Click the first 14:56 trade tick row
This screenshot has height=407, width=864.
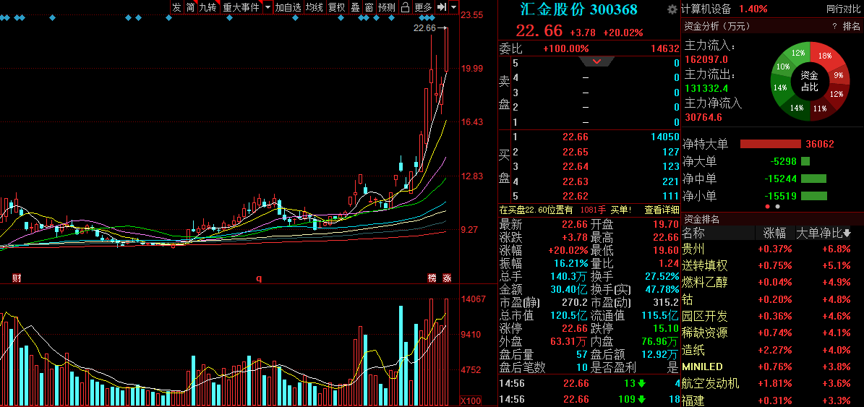[x=589, y=383]
